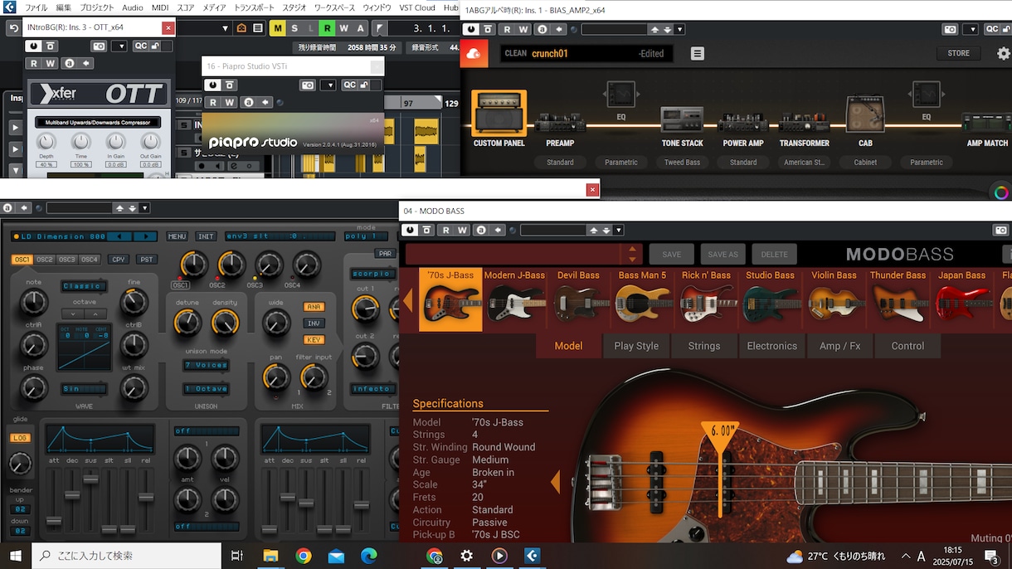
Task: Open the MIDI menu in Cubase
Action: 160,7
